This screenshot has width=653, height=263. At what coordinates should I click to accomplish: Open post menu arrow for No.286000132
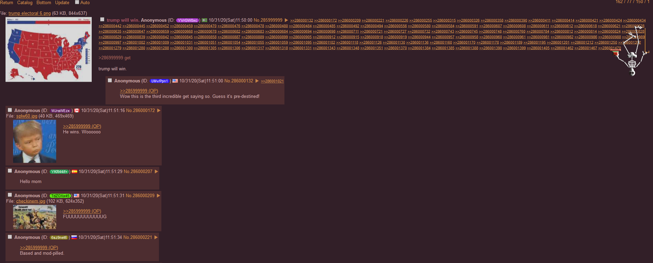[257, 81]
